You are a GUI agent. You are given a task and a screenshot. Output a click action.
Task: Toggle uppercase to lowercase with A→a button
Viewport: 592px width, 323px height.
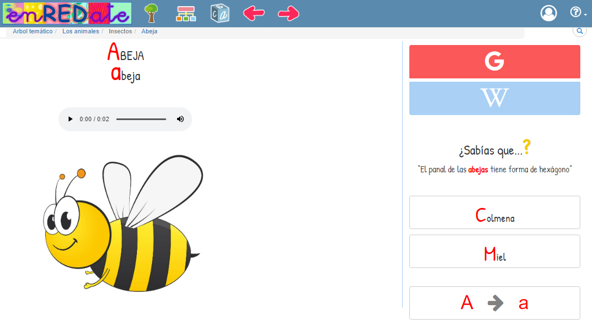[x=495, y=303]
